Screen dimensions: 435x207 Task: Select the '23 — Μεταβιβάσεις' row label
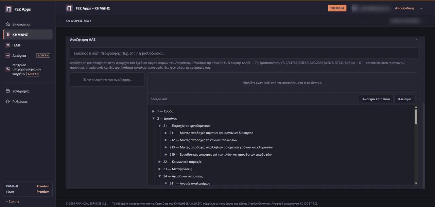pos(177,169)
